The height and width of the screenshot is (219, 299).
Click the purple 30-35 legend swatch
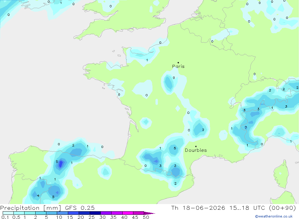(x=106, y=213)
